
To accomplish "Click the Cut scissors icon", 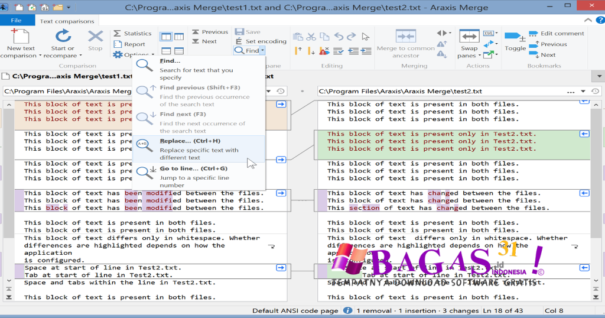I will tap(311, 37).
